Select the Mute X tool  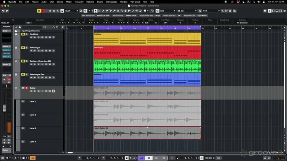[118, 11]
